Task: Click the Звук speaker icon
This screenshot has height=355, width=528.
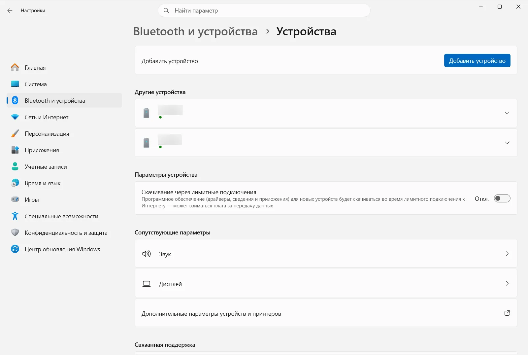Action: click(x=147, y=254)
